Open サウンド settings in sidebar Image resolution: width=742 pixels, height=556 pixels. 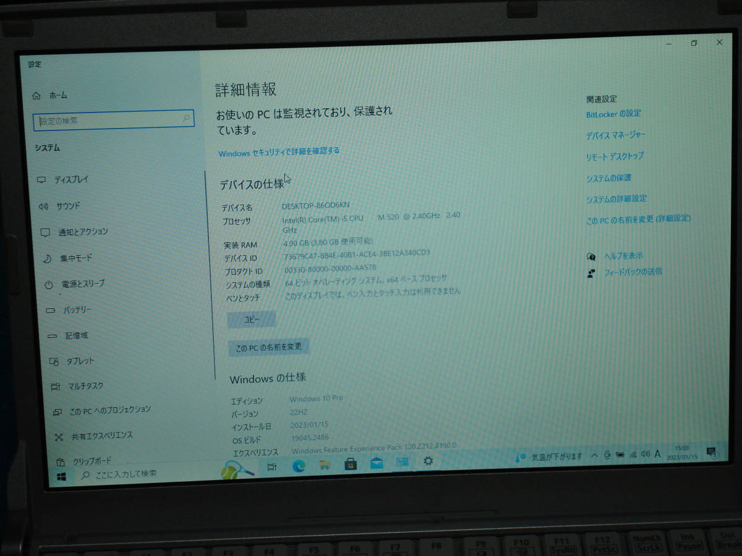click(59, 206)
